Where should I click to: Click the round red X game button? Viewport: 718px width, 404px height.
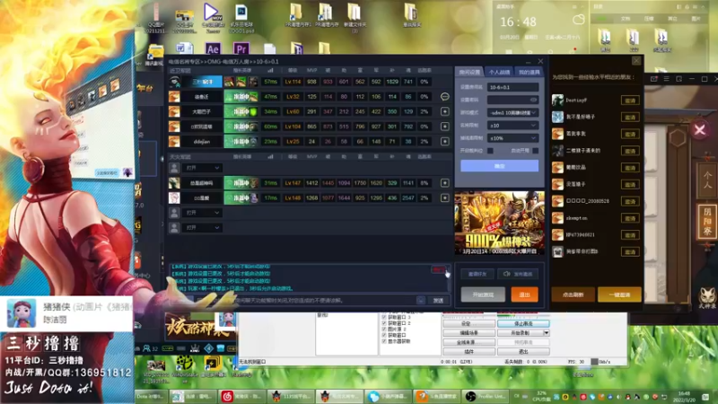point(700,130)
